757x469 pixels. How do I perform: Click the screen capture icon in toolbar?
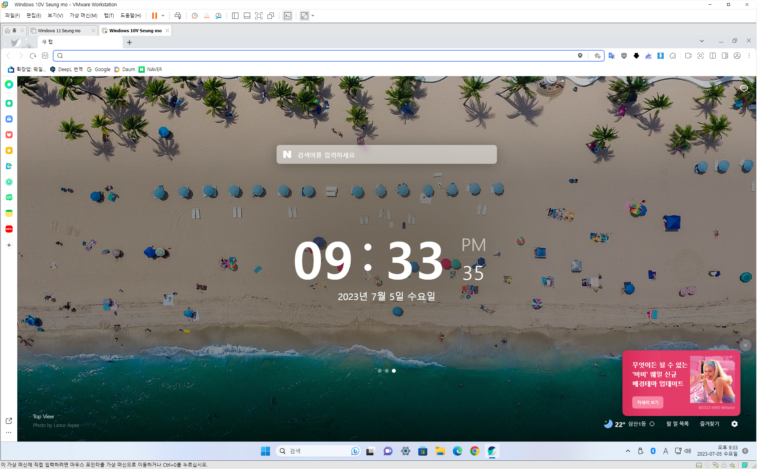tap(700, 56)
